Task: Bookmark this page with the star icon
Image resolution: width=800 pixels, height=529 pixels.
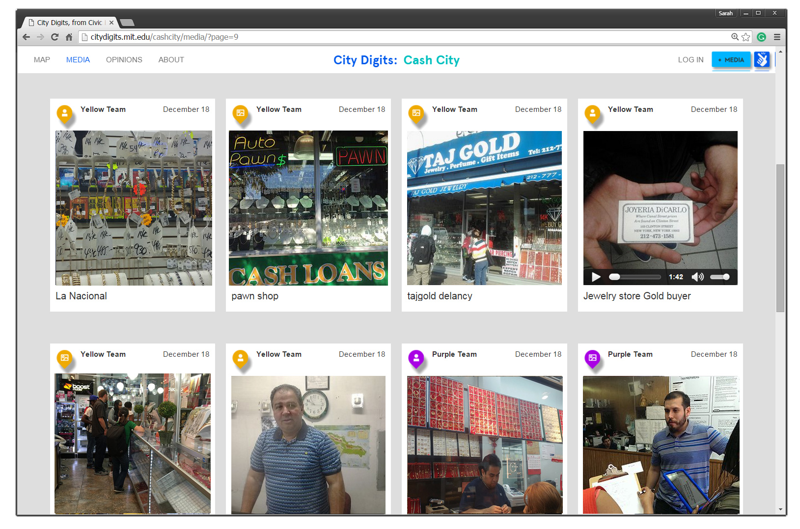Action: 746,37
